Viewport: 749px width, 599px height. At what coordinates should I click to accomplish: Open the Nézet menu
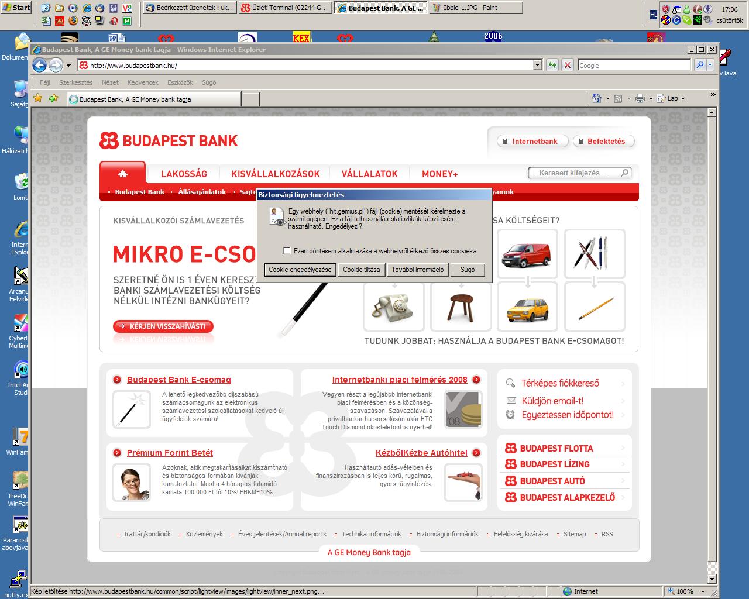click(x=110, y=82)
